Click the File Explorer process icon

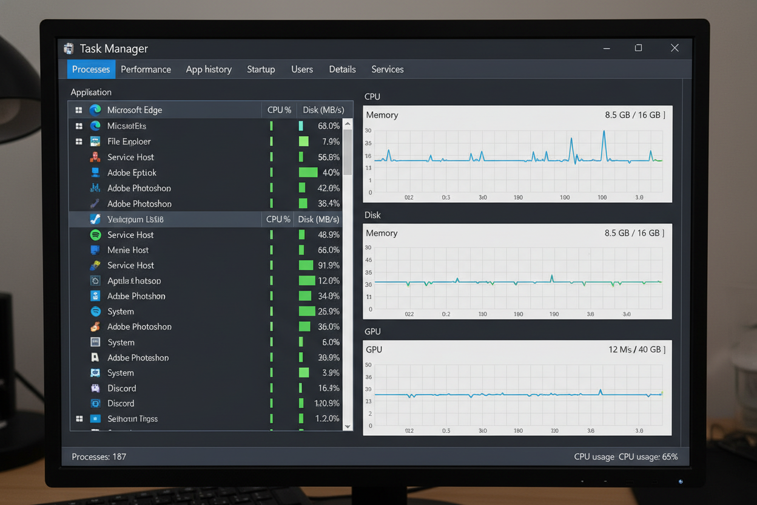[x=95, y=141]
